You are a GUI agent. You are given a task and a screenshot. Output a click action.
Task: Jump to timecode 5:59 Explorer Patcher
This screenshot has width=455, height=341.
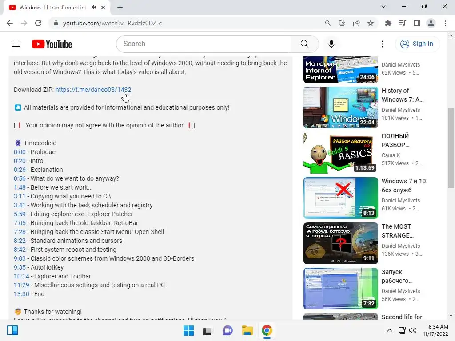(x=20, y=214)
